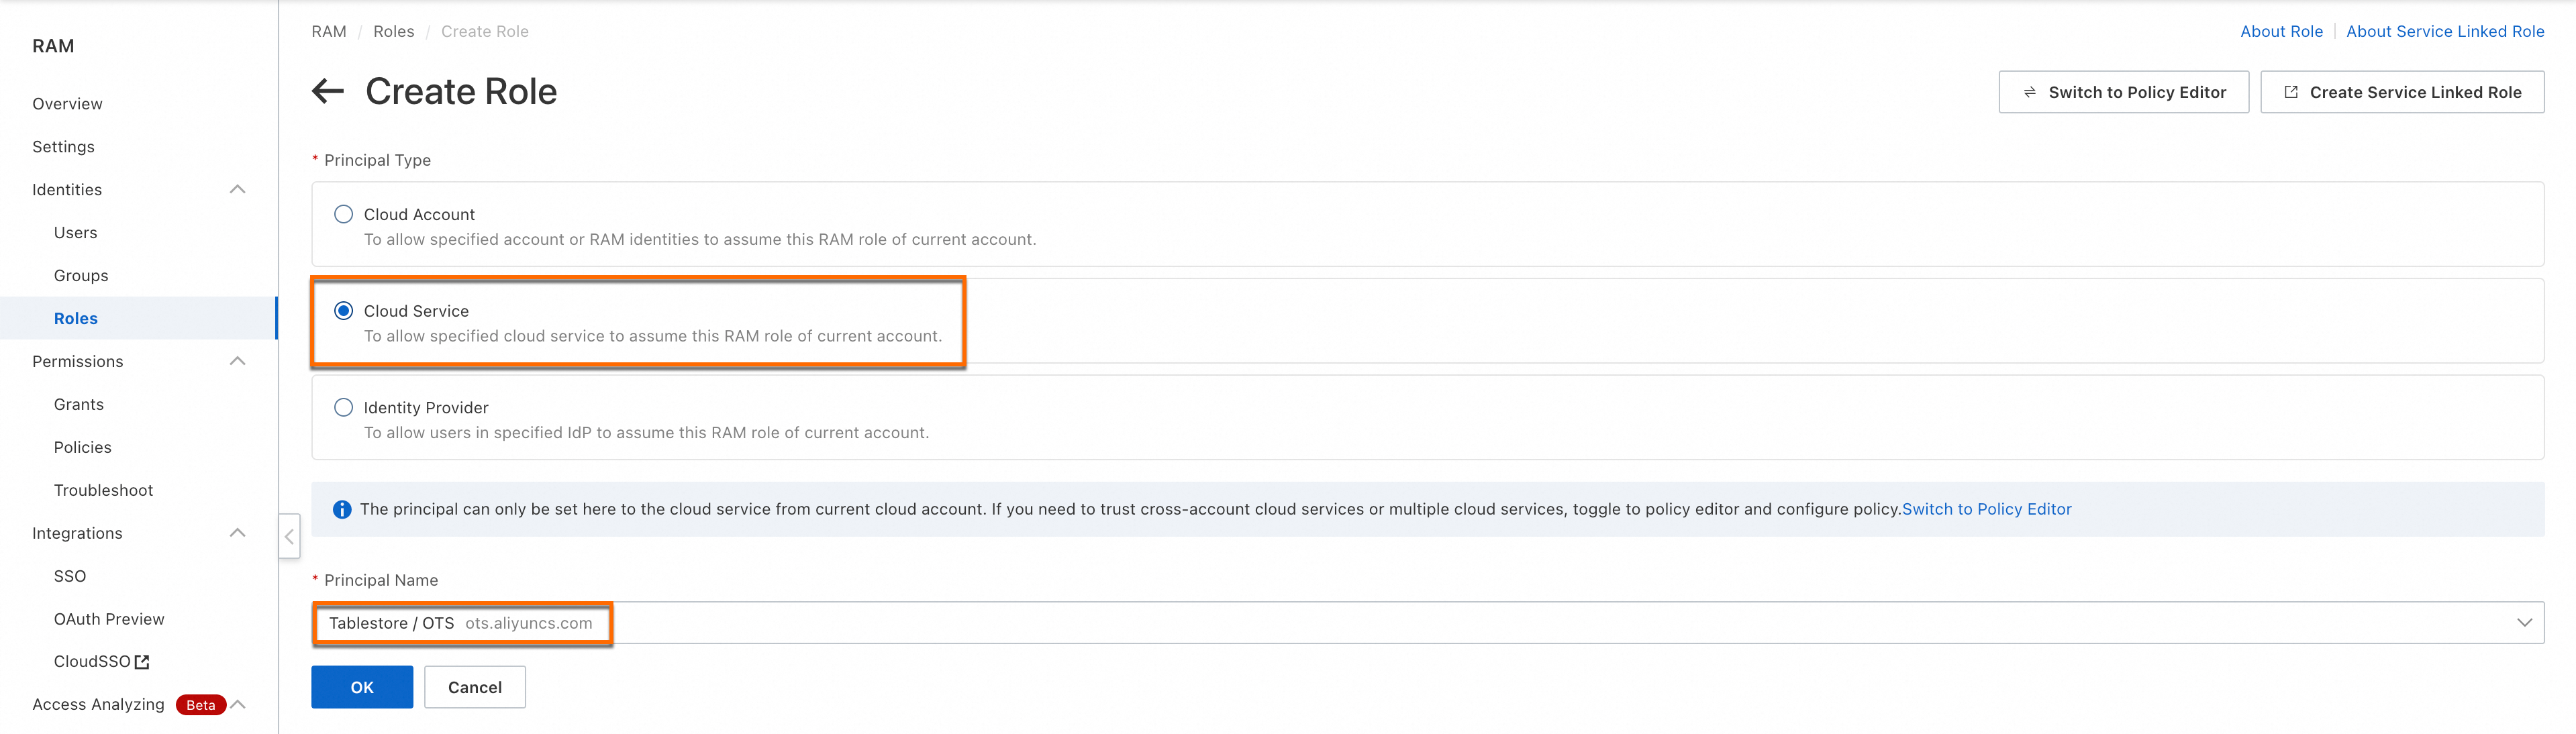The height and width of the screenshot is (734, 2576).
Task: Click the back arrow beside Create Role
Action: coord(328,92)
